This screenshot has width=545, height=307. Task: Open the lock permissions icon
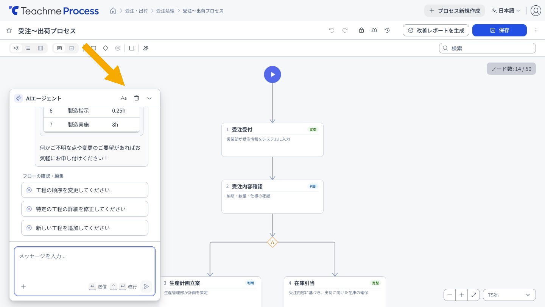(x=361, y=30)
